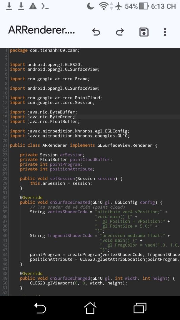Tap the first download notification icon
The height and width of the screenshot is (320, 180).
9,6
